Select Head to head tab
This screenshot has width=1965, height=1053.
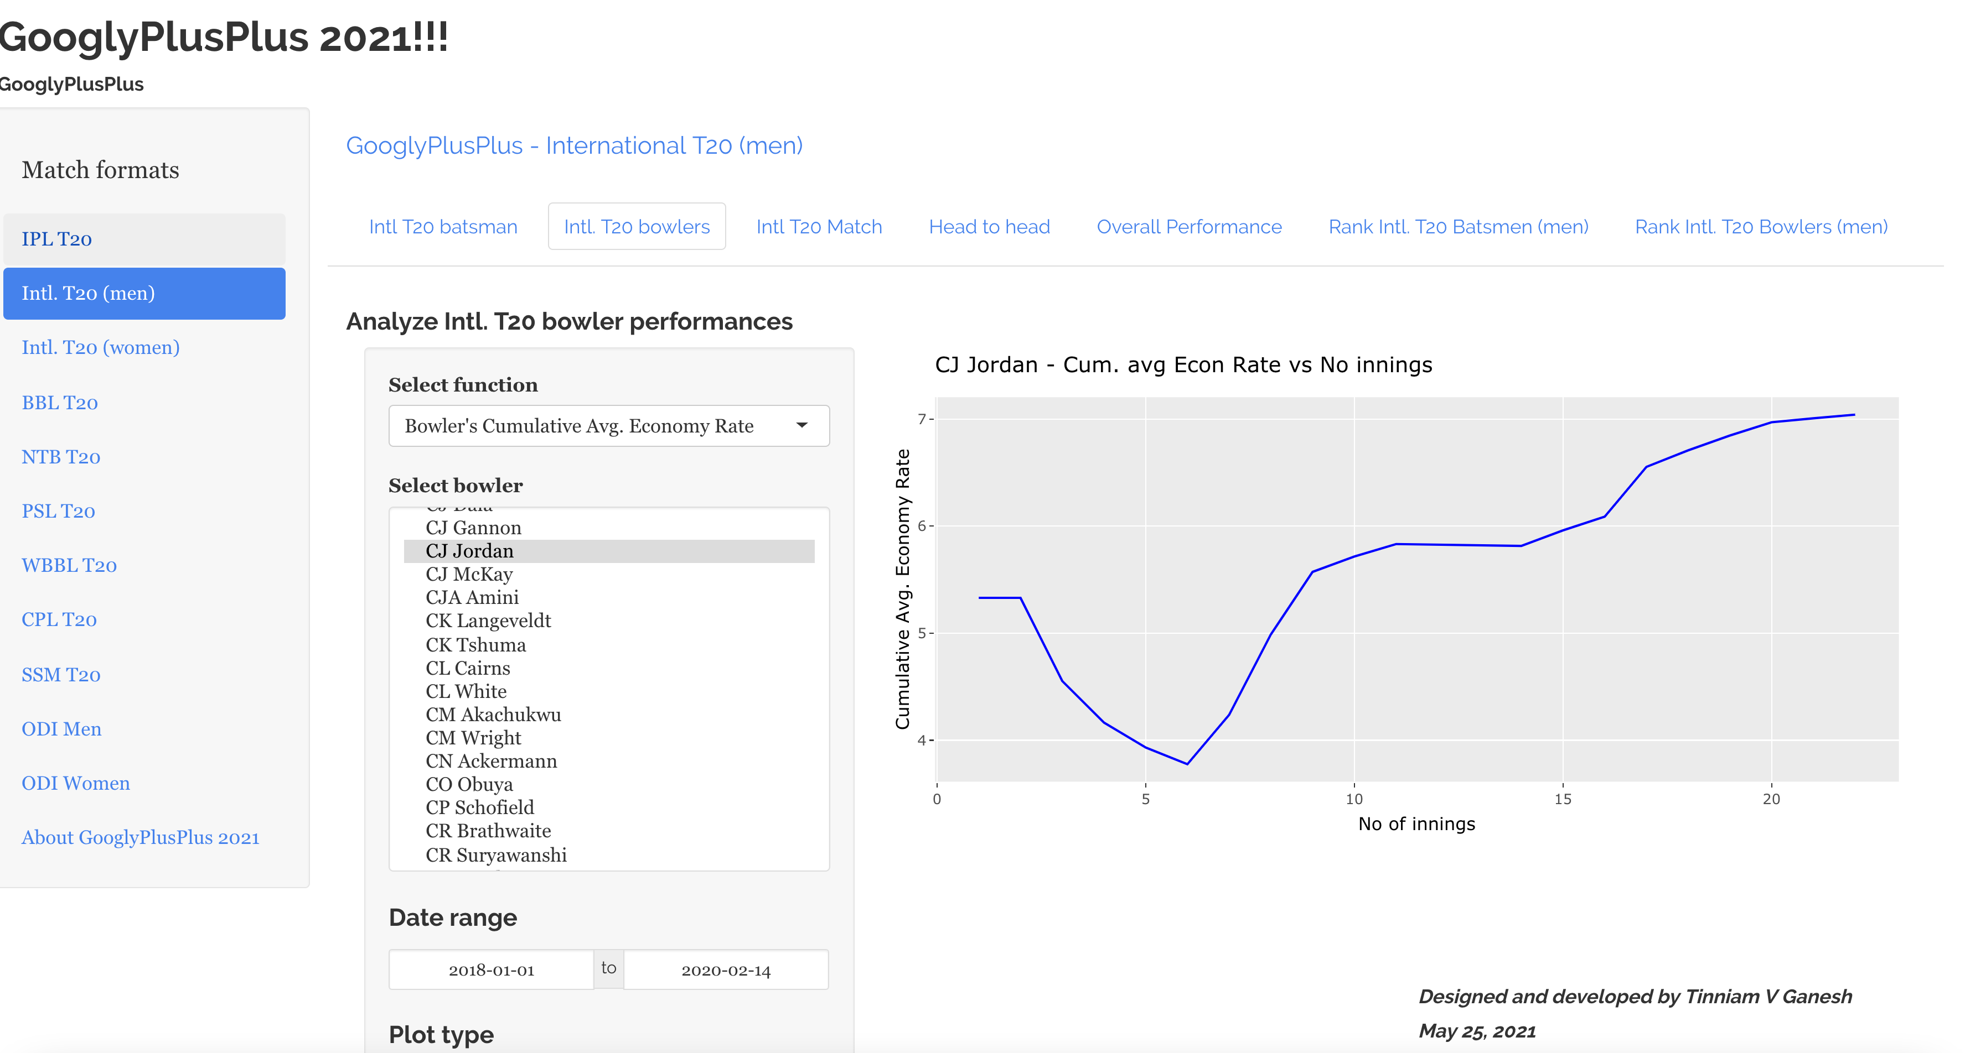click(989, 227)
